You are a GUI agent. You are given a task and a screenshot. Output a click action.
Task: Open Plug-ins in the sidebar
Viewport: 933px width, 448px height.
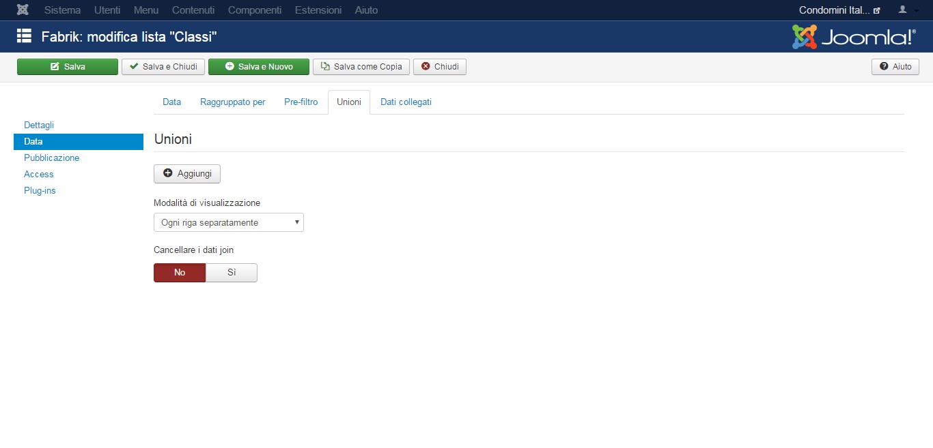[40, 191]
